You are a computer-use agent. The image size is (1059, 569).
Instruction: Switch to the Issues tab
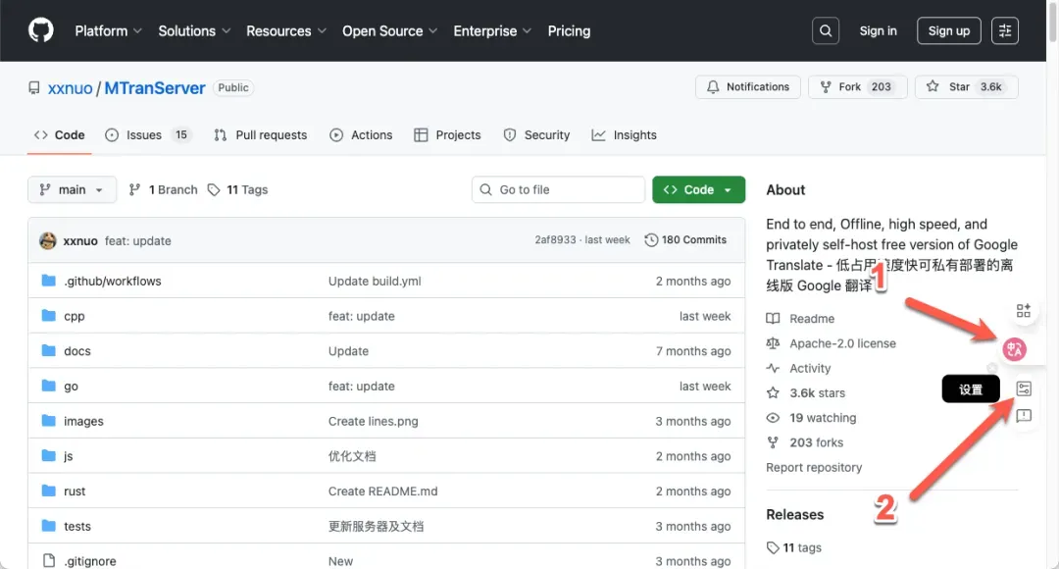(x=143, y=135)
